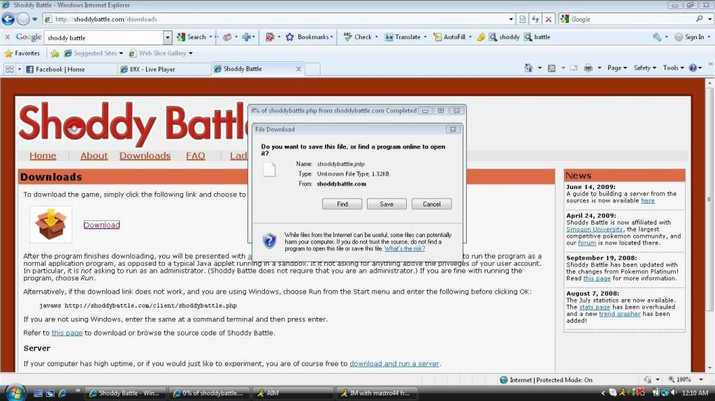This screenshot has width=715, height=401.
Task: Click the Add to Favorites Bar icon
Action: coord(55,53)
